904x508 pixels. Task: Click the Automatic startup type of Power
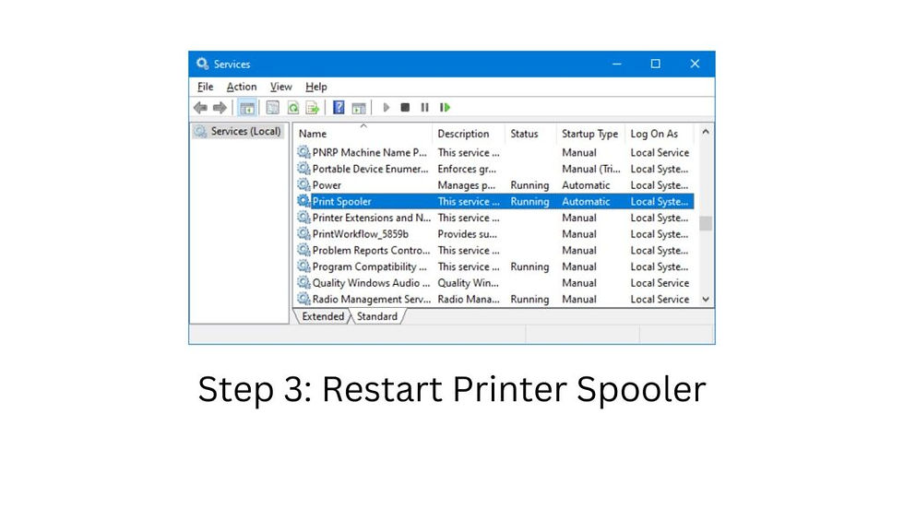[x=586, y=185]
